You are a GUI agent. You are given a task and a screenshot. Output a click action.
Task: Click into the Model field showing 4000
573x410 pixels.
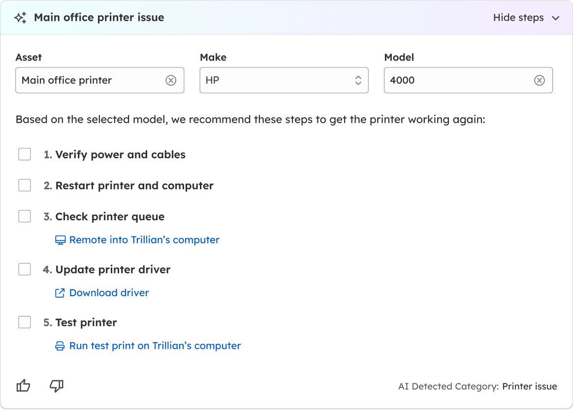pyautogui.click(x=458, y=80)
